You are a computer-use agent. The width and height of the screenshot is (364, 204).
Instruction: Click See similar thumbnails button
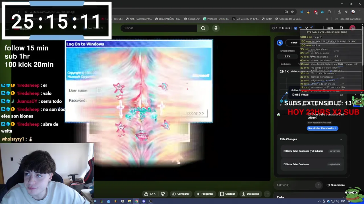tap(322, 128)
